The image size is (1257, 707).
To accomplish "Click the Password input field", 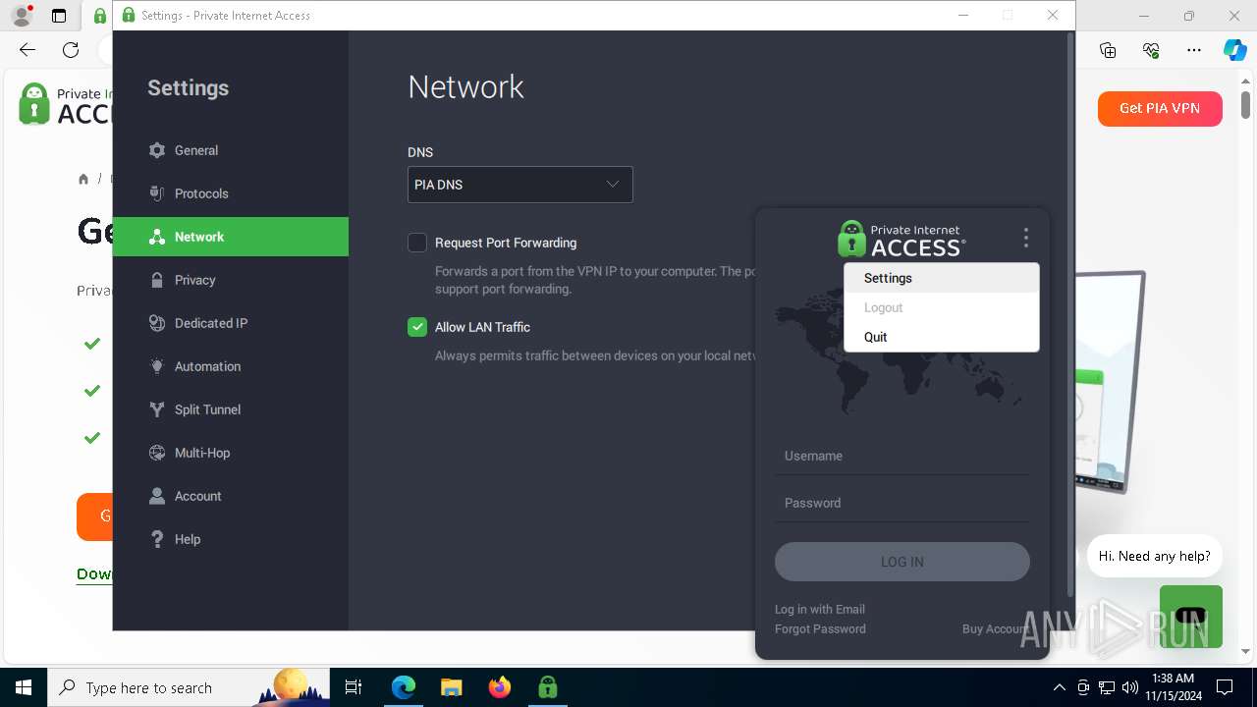I will pos(902,503).
